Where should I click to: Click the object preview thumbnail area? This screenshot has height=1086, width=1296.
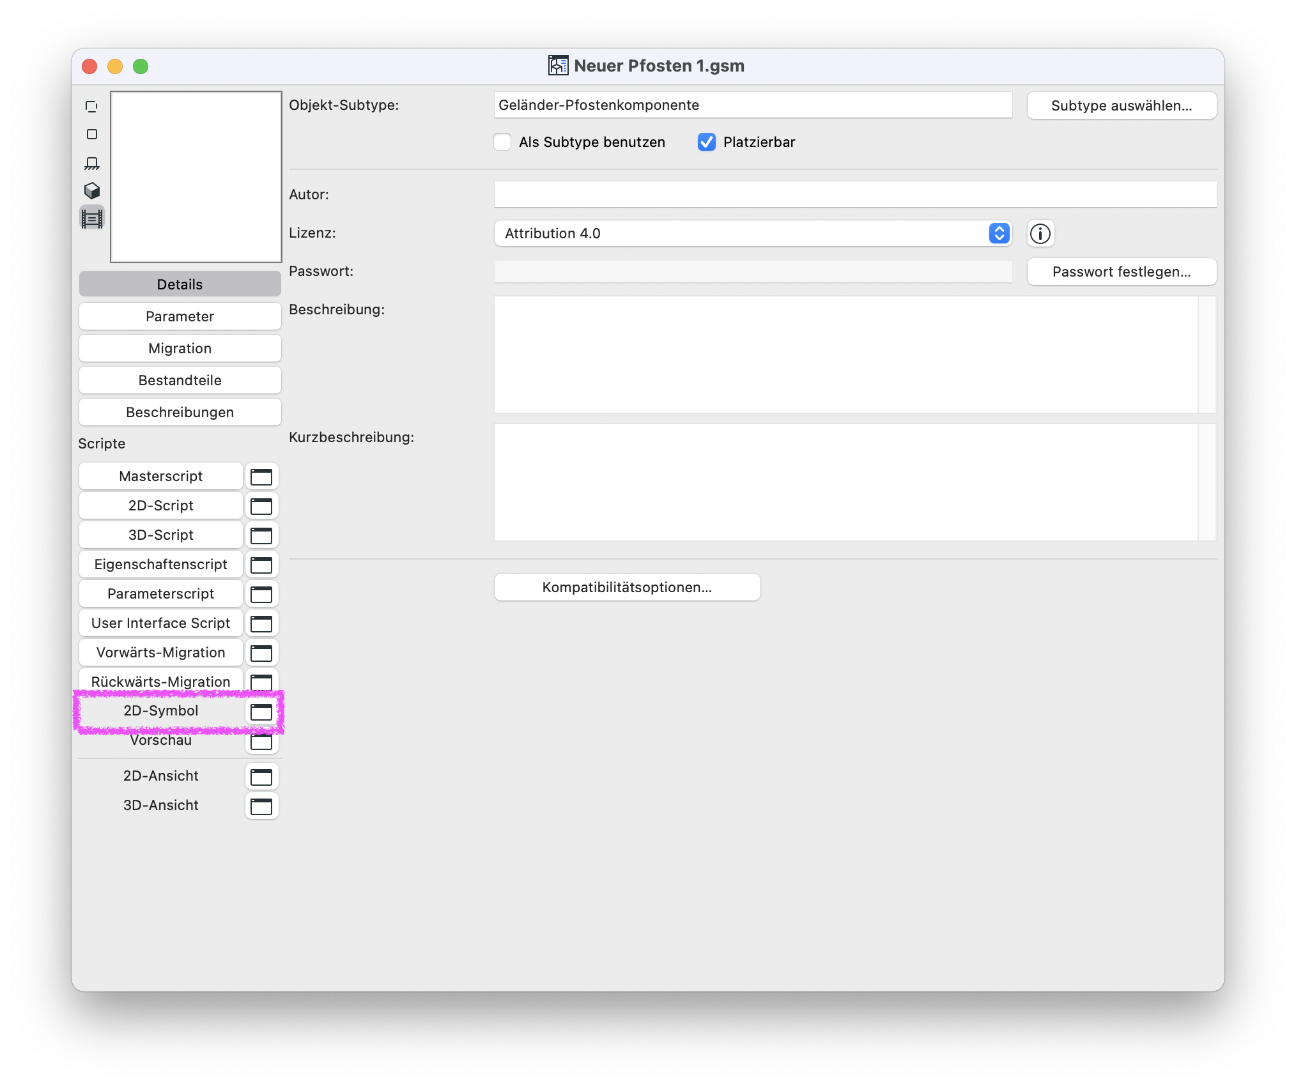pyautogui.click(x=196, y=177)
